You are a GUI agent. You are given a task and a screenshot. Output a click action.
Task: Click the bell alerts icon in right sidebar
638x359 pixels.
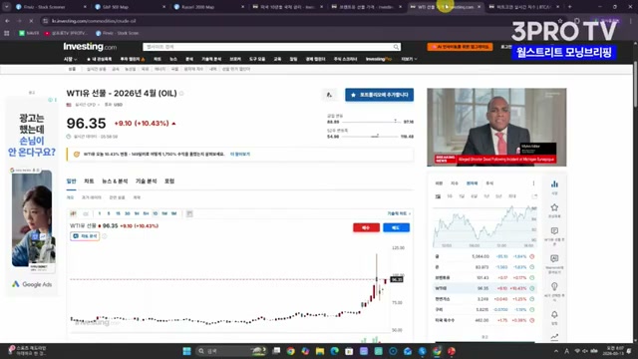pyautogui.click(x=554, y=315)
